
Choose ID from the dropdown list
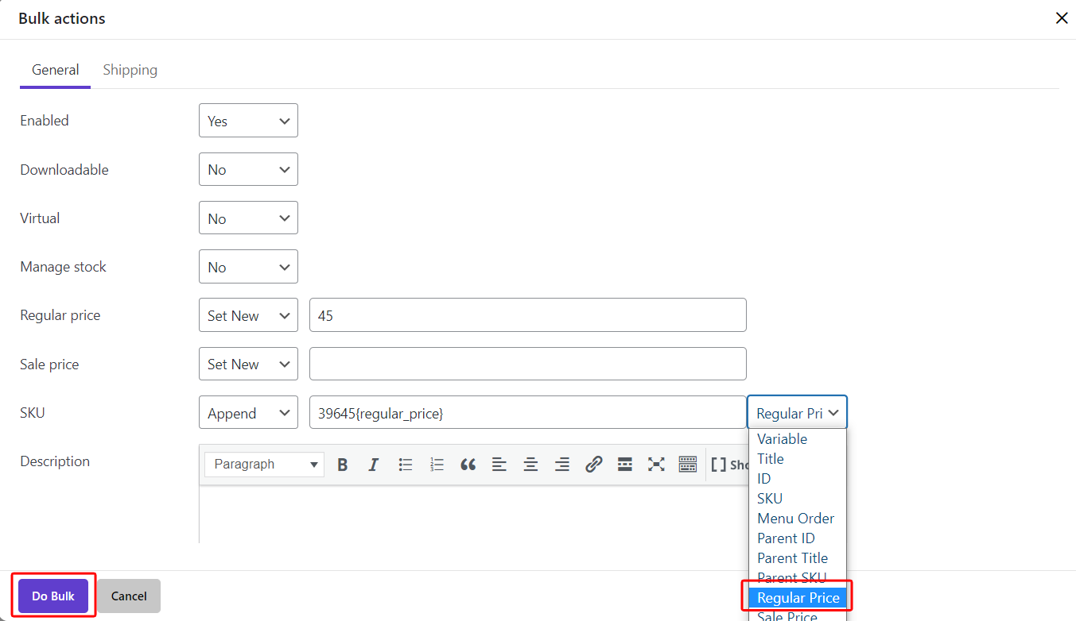(x=797, y=479)
